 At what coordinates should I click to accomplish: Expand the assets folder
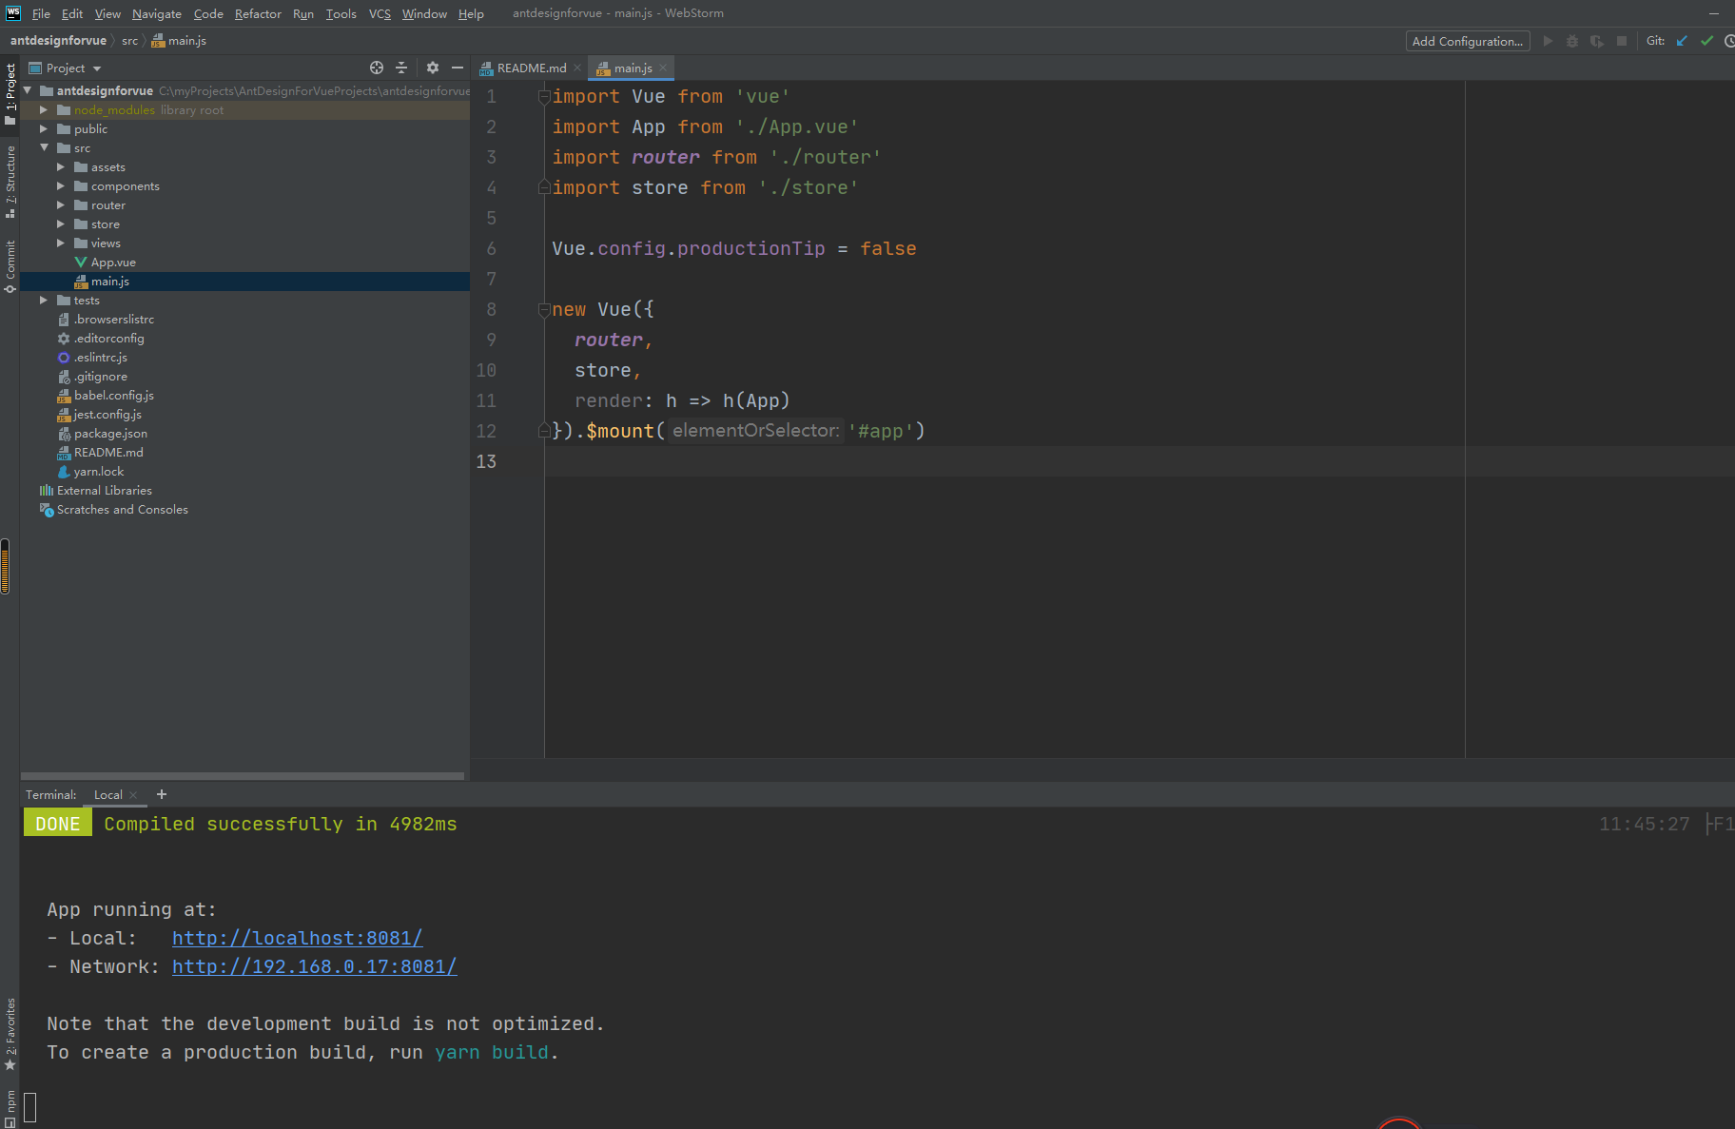[x=61, y=166]
